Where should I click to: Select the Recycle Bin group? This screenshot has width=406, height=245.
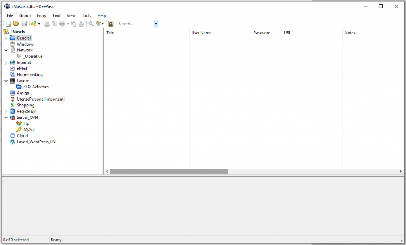(27, 111)
